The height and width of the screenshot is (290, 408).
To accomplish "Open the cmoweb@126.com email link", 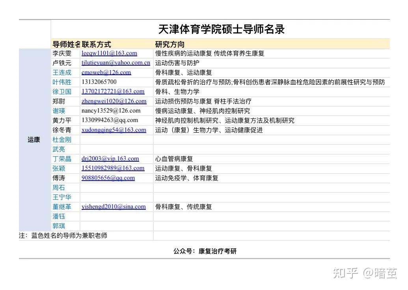I will tap(106, 72).
